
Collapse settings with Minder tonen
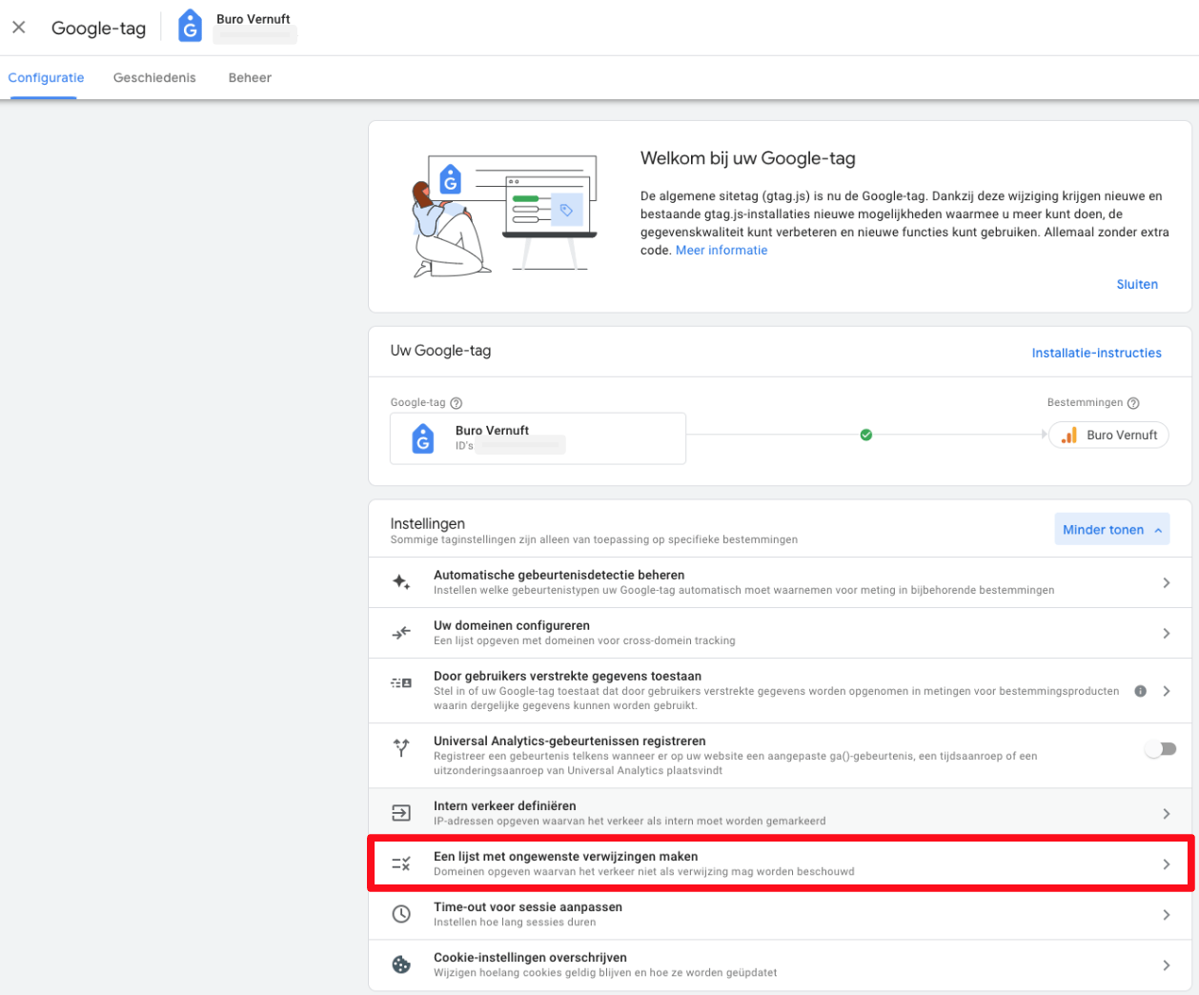(x=1111, y=530)
